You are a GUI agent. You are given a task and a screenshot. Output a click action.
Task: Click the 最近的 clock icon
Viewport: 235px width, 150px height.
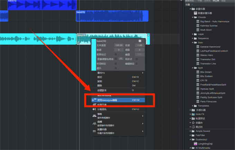(x=193, y=127)
